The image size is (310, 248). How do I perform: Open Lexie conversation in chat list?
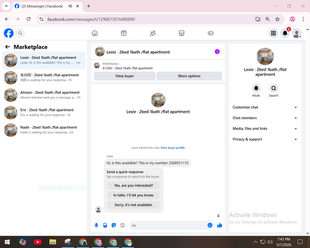43,60
